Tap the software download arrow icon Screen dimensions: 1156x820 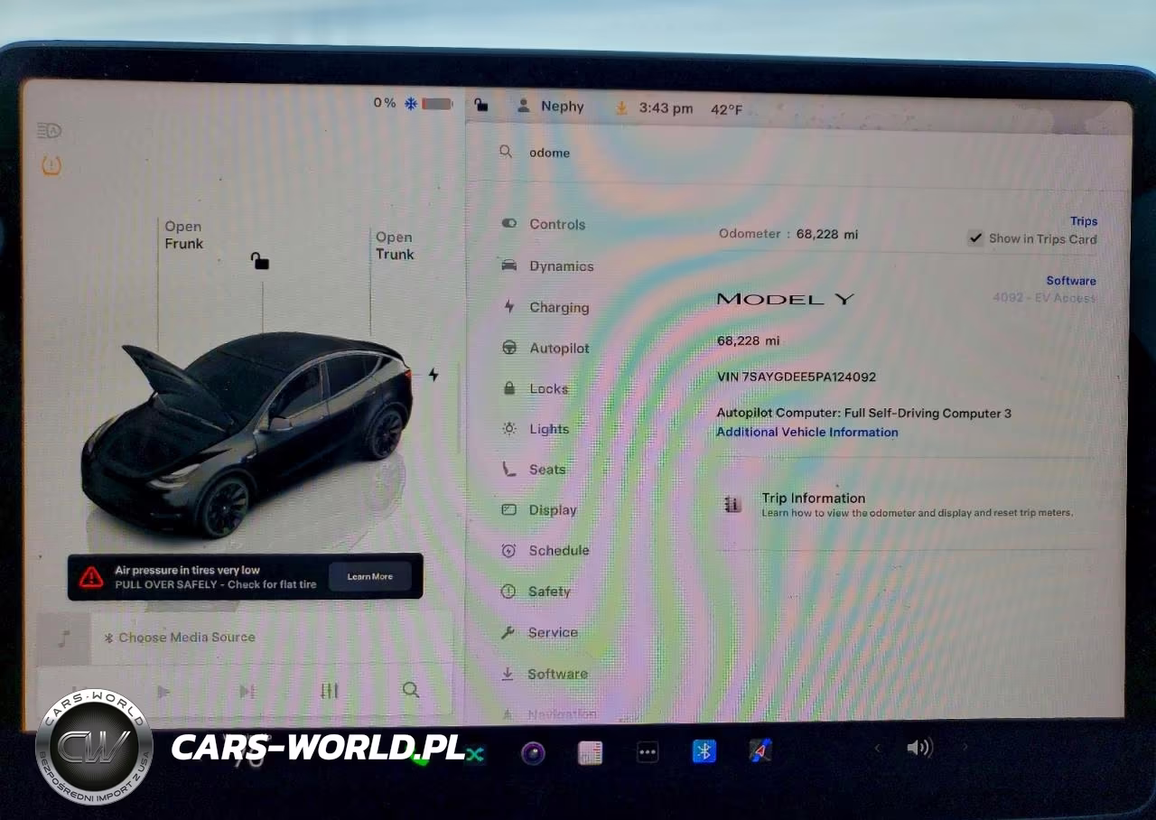pyautogui.click(x=620, y=107)
